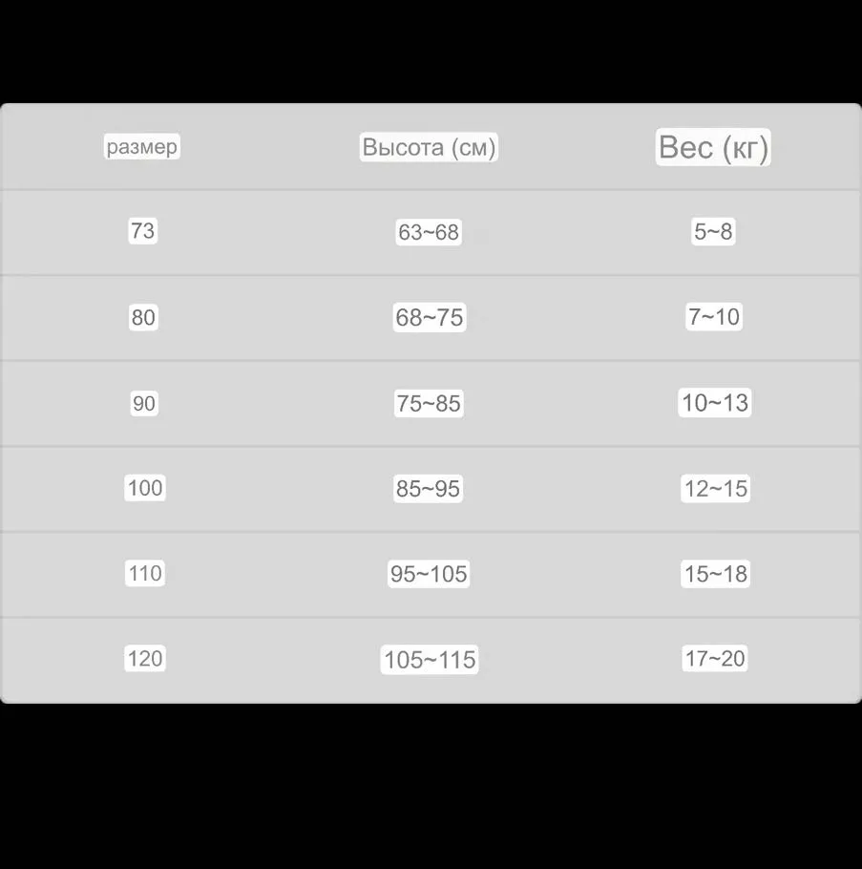Click height value 68~75
Screen dimensions: 862x869
[429, 317]
